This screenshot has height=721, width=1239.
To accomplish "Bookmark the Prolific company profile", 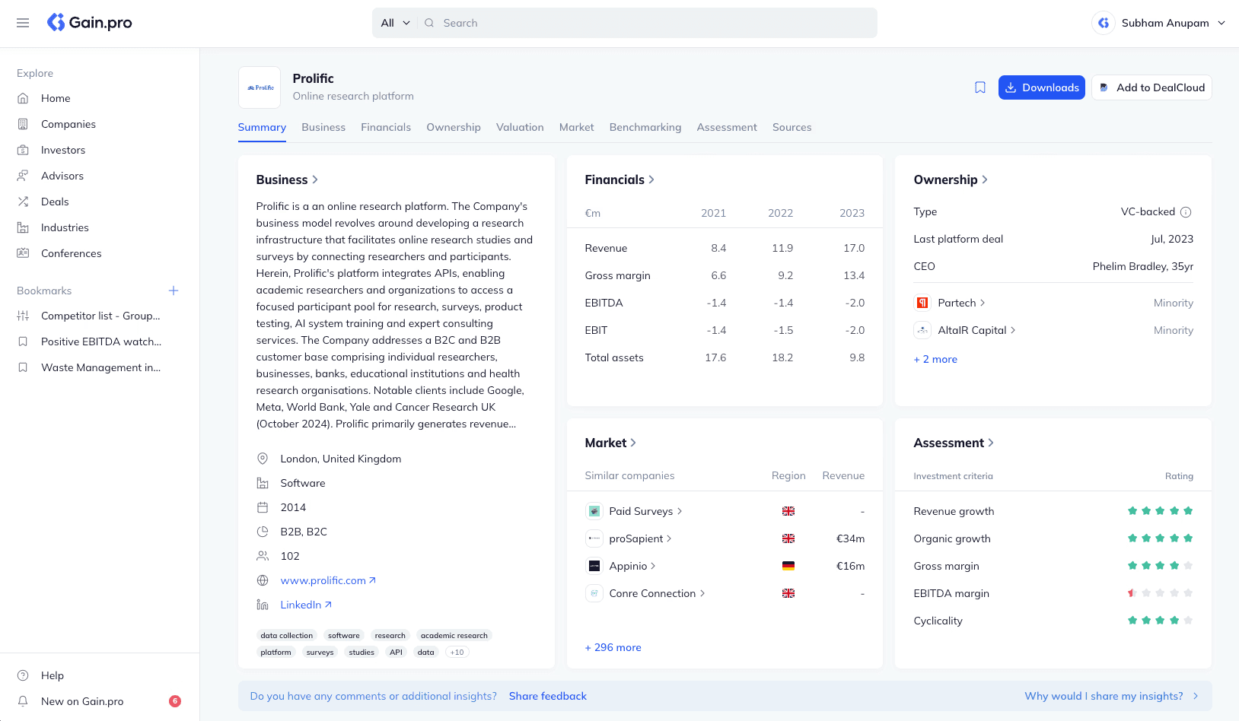I will pyautogui.click(x=980, y=87).
